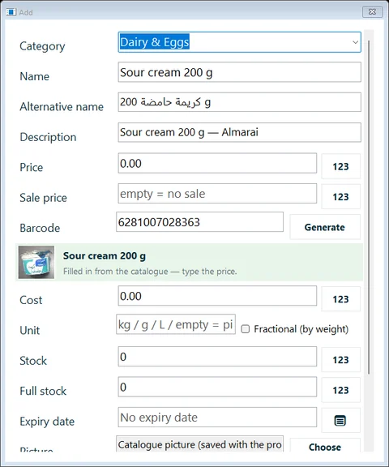Click the Name field with Sour cream 200 g
Image resolution: width=389 pixels, height=467 pixels.
click(x=239, y=72)
